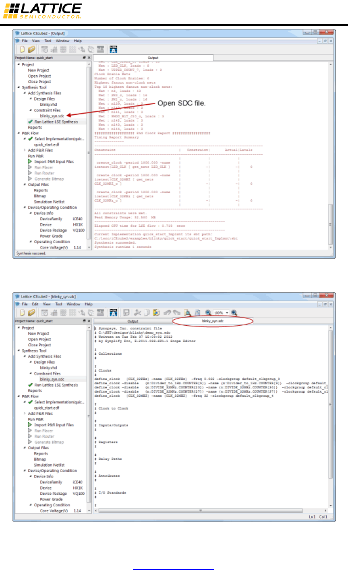Viewport: 348px width, 570px height.
Task: Collapse Device Info node in blinky_syn.sdc window
Action: [x=31, y=477]
